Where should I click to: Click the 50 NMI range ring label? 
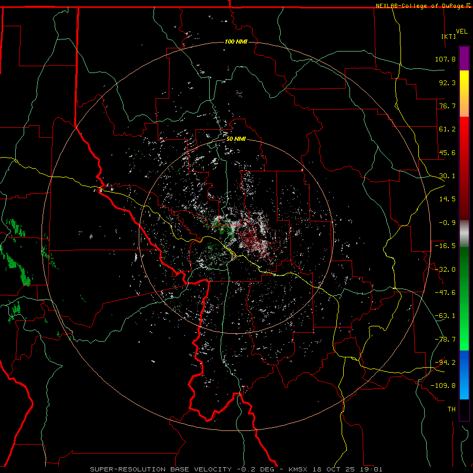(x=236, y=139)
